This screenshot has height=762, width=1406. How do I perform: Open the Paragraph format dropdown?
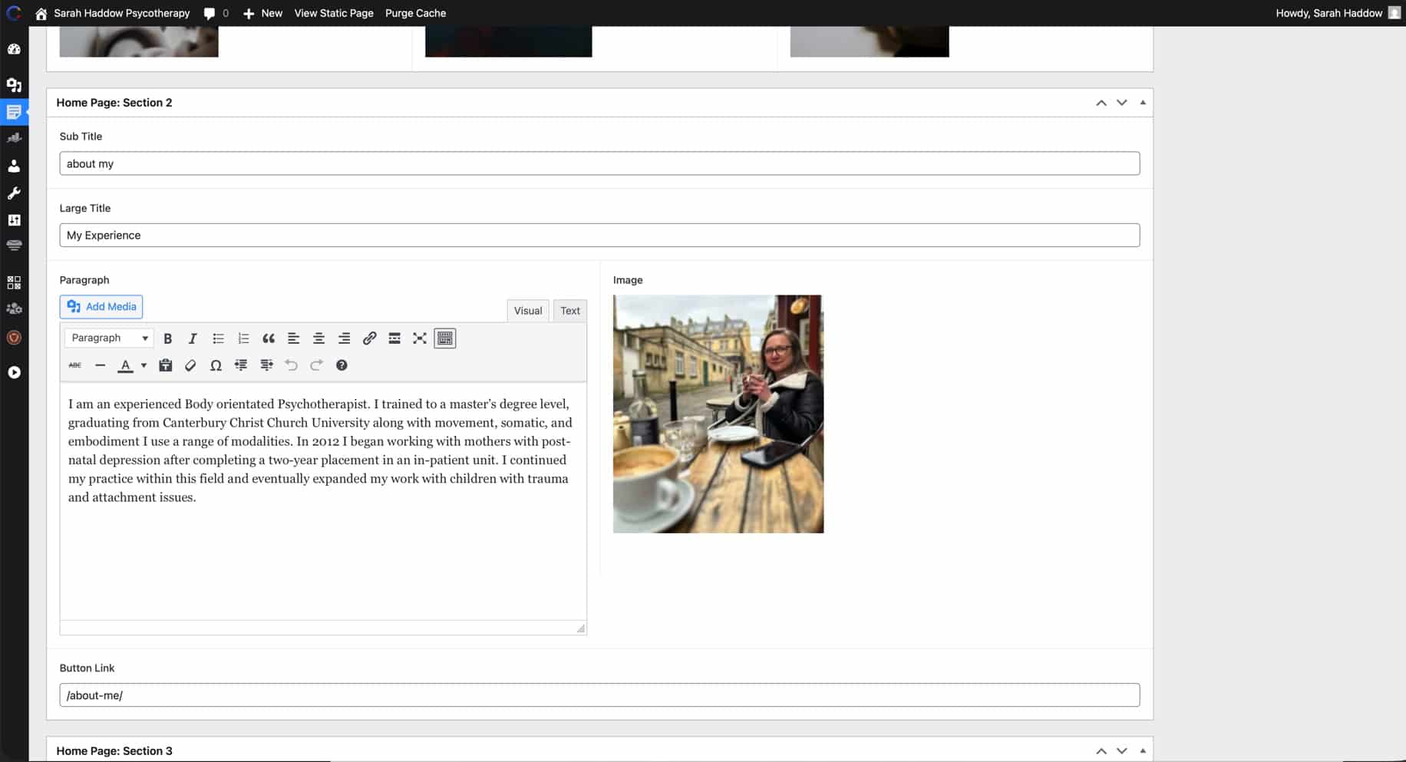coord(109,338)
